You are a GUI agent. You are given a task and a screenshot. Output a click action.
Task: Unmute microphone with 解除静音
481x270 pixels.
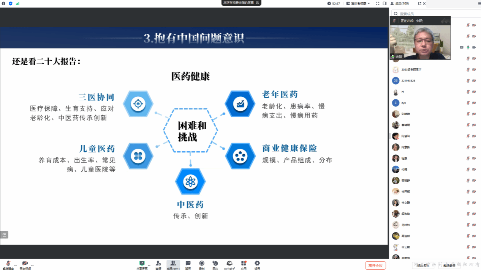8,265
